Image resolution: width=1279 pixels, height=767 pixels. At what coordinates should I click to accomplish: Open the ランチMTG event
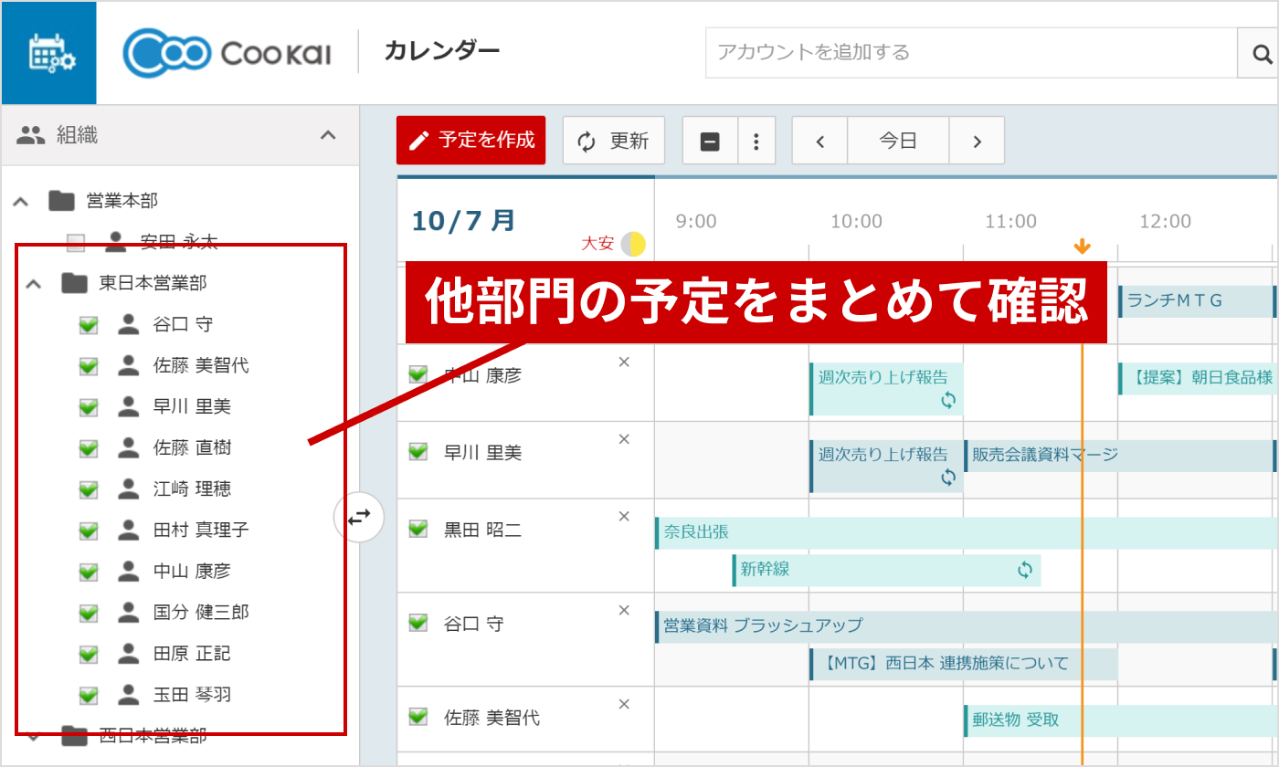tap(1198, 301)
